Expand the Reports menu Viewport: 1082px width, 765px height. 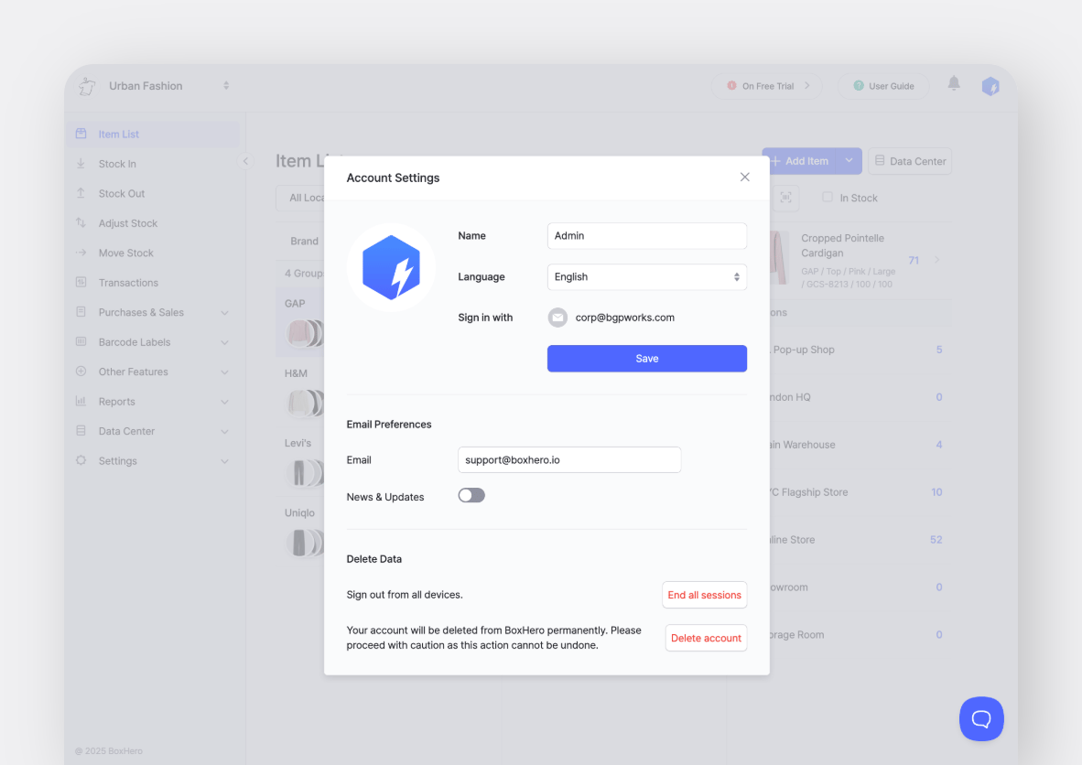tap(117, 401)
